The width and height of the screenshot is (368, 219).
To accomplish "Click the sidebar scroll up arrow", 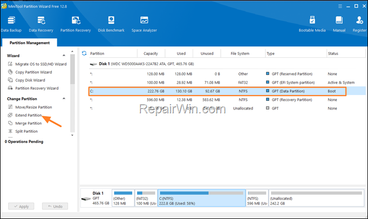I will (x=72, y=51).
